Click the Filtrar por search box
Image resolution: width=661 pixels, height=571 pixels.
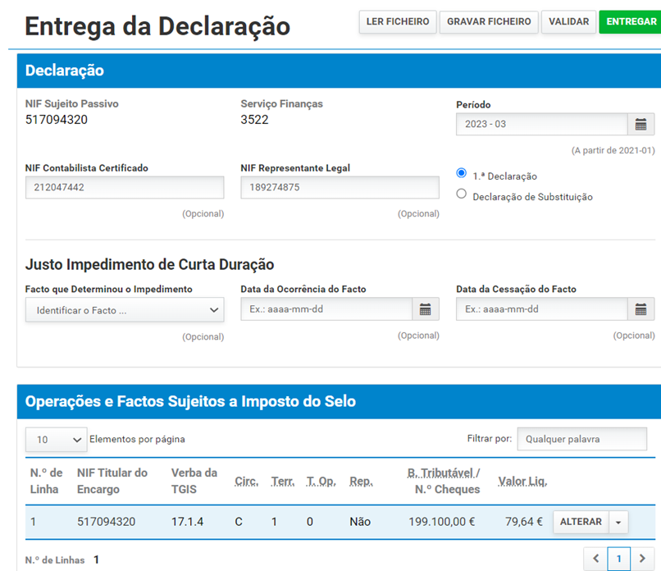pyautogui.click(x=581, y=440)
